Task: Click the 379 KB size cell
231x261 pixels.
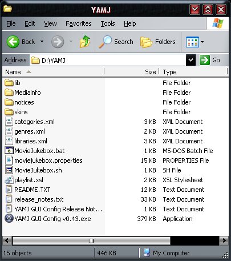Action: (x=147, y=219)
